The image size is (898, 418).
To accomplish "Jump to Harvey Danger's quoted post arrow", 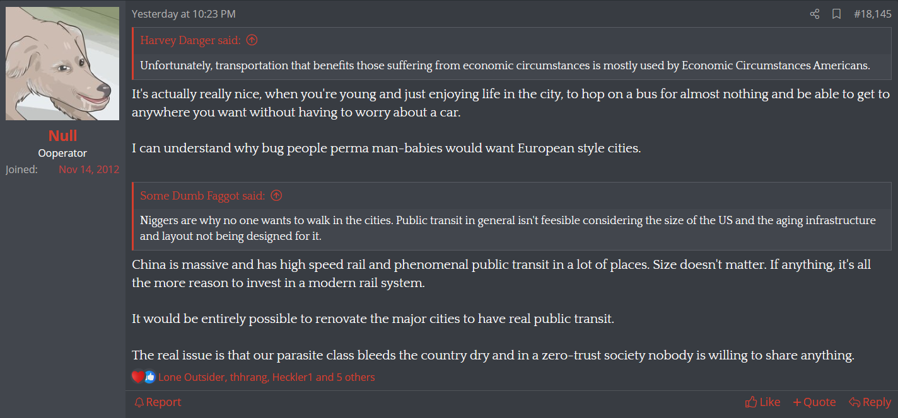I will pos(252,40).
